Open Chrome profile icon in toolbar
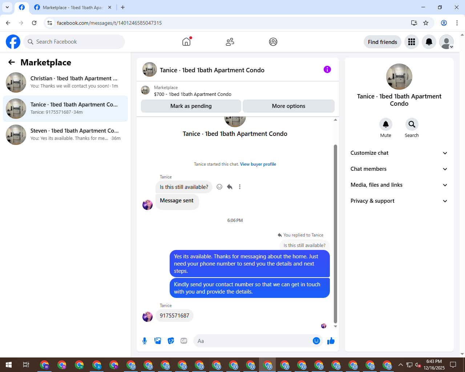Image resolution: width=465 pixels, height=372 pixels. tap(444, 23)
